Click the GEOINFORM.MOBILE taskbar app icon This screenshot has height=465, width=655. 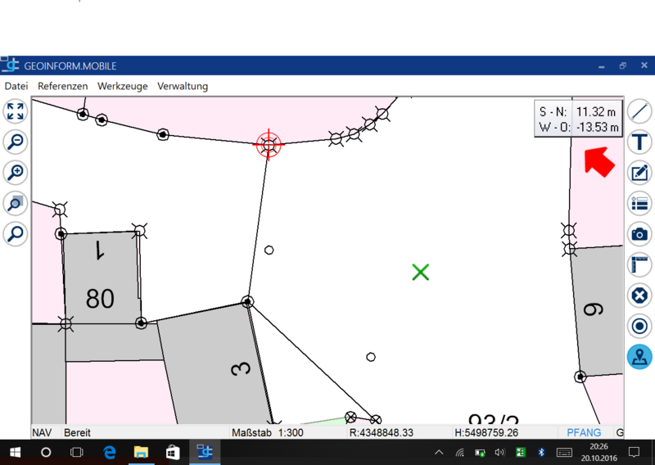[x=205, y=452]
